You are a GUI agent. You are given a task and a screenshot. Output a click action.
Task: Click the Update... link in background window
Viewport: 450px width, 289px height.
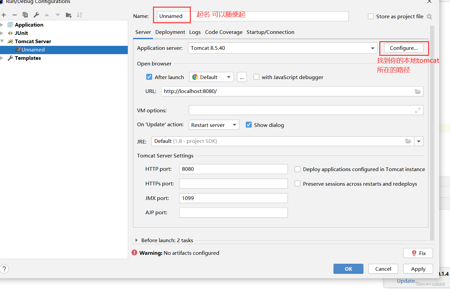(x=408, y=281)
